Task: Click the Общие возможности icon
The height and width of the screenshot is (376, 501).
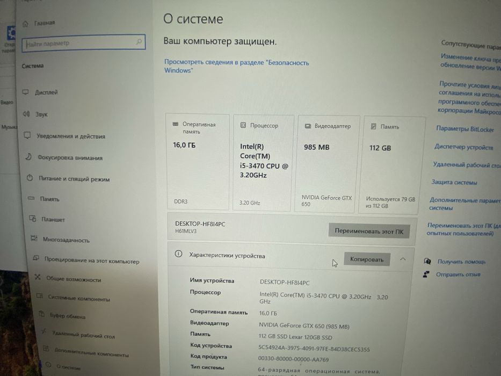Action: [38, 277]
